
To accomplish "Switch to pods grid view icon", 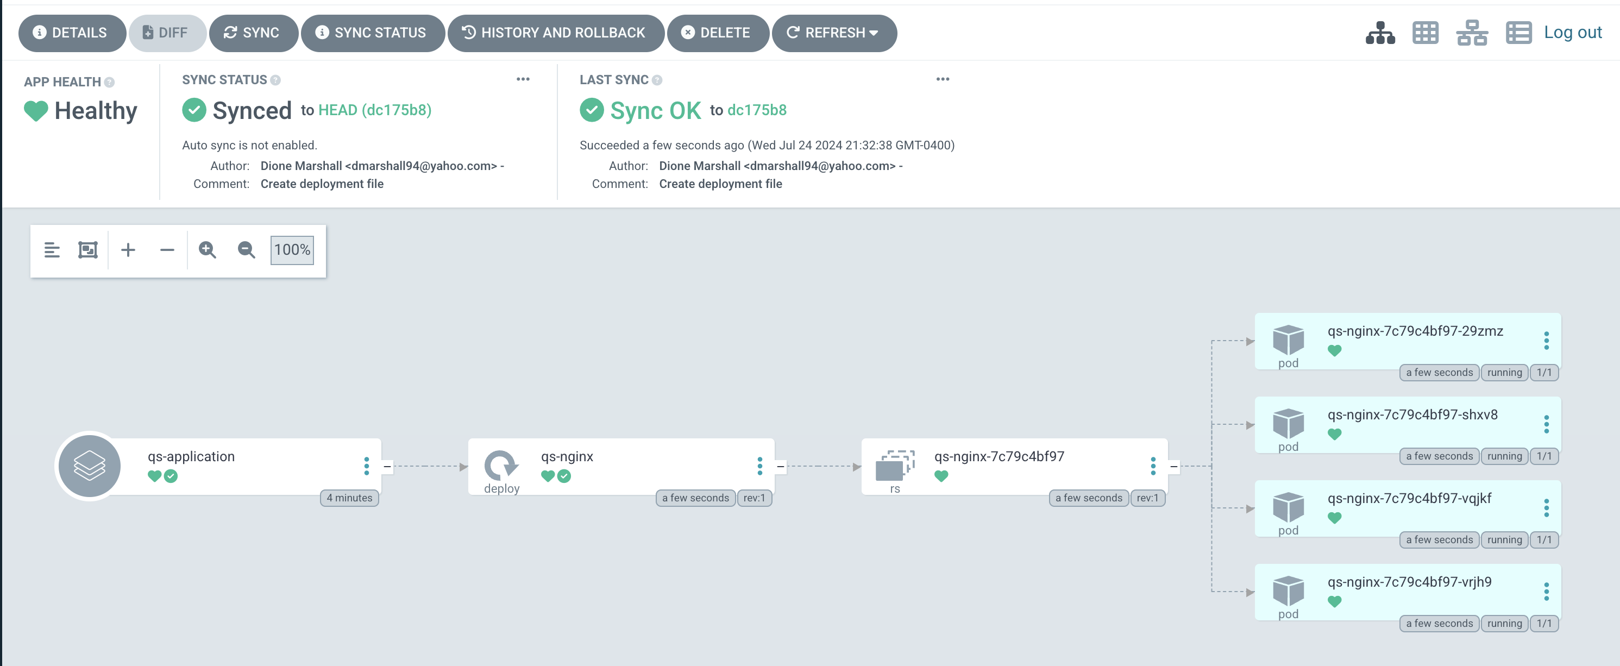I will 1425,33.
